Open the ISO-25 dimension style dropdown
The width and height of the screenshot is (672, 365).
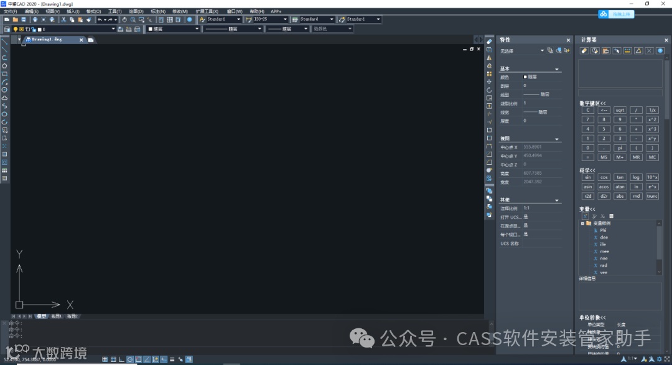(285, 19)
